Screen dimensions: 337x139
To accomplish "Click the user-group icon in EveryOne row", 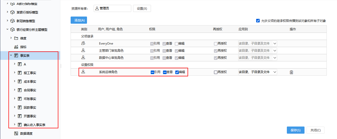I will point(83,43).
